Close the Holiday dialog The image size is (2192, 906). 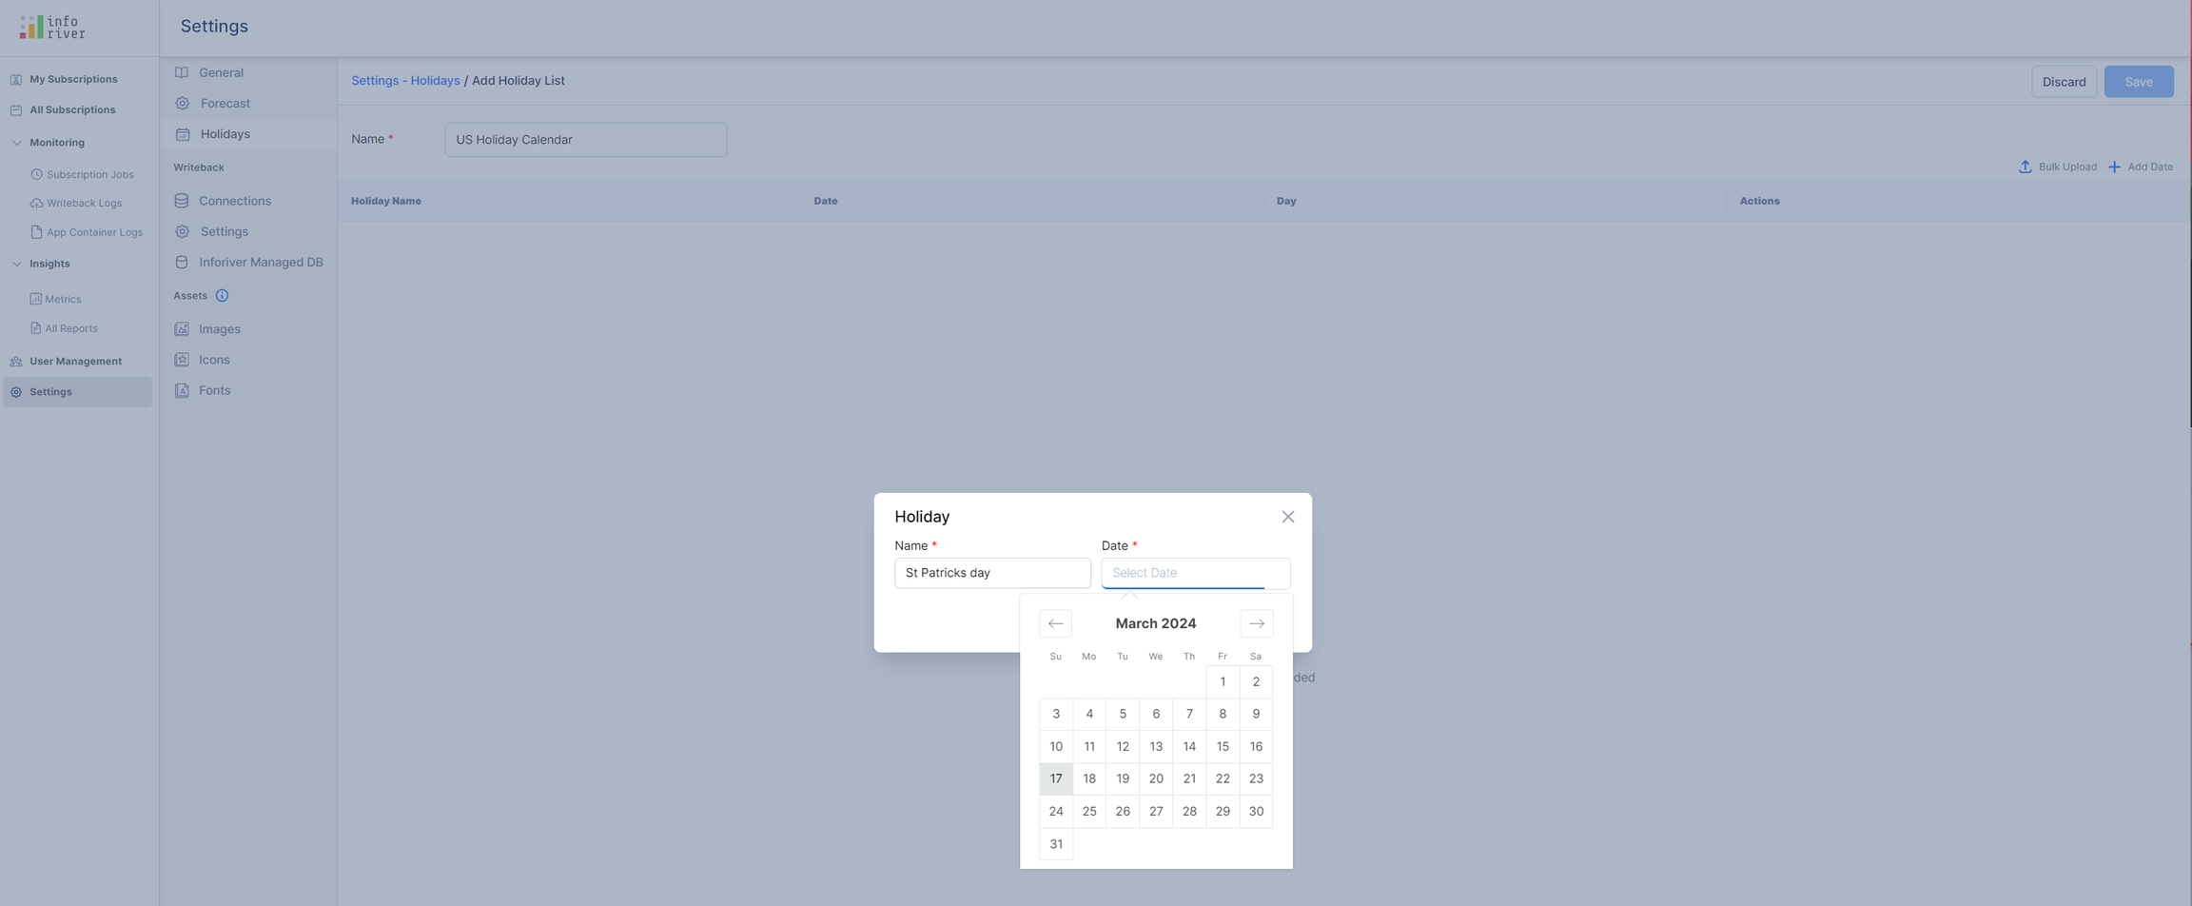1287,517
